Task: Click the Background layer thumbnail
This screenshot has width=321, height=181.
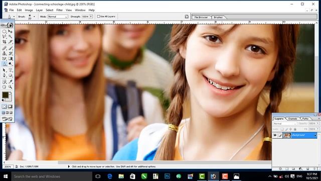Action: (x=287, y=135)
